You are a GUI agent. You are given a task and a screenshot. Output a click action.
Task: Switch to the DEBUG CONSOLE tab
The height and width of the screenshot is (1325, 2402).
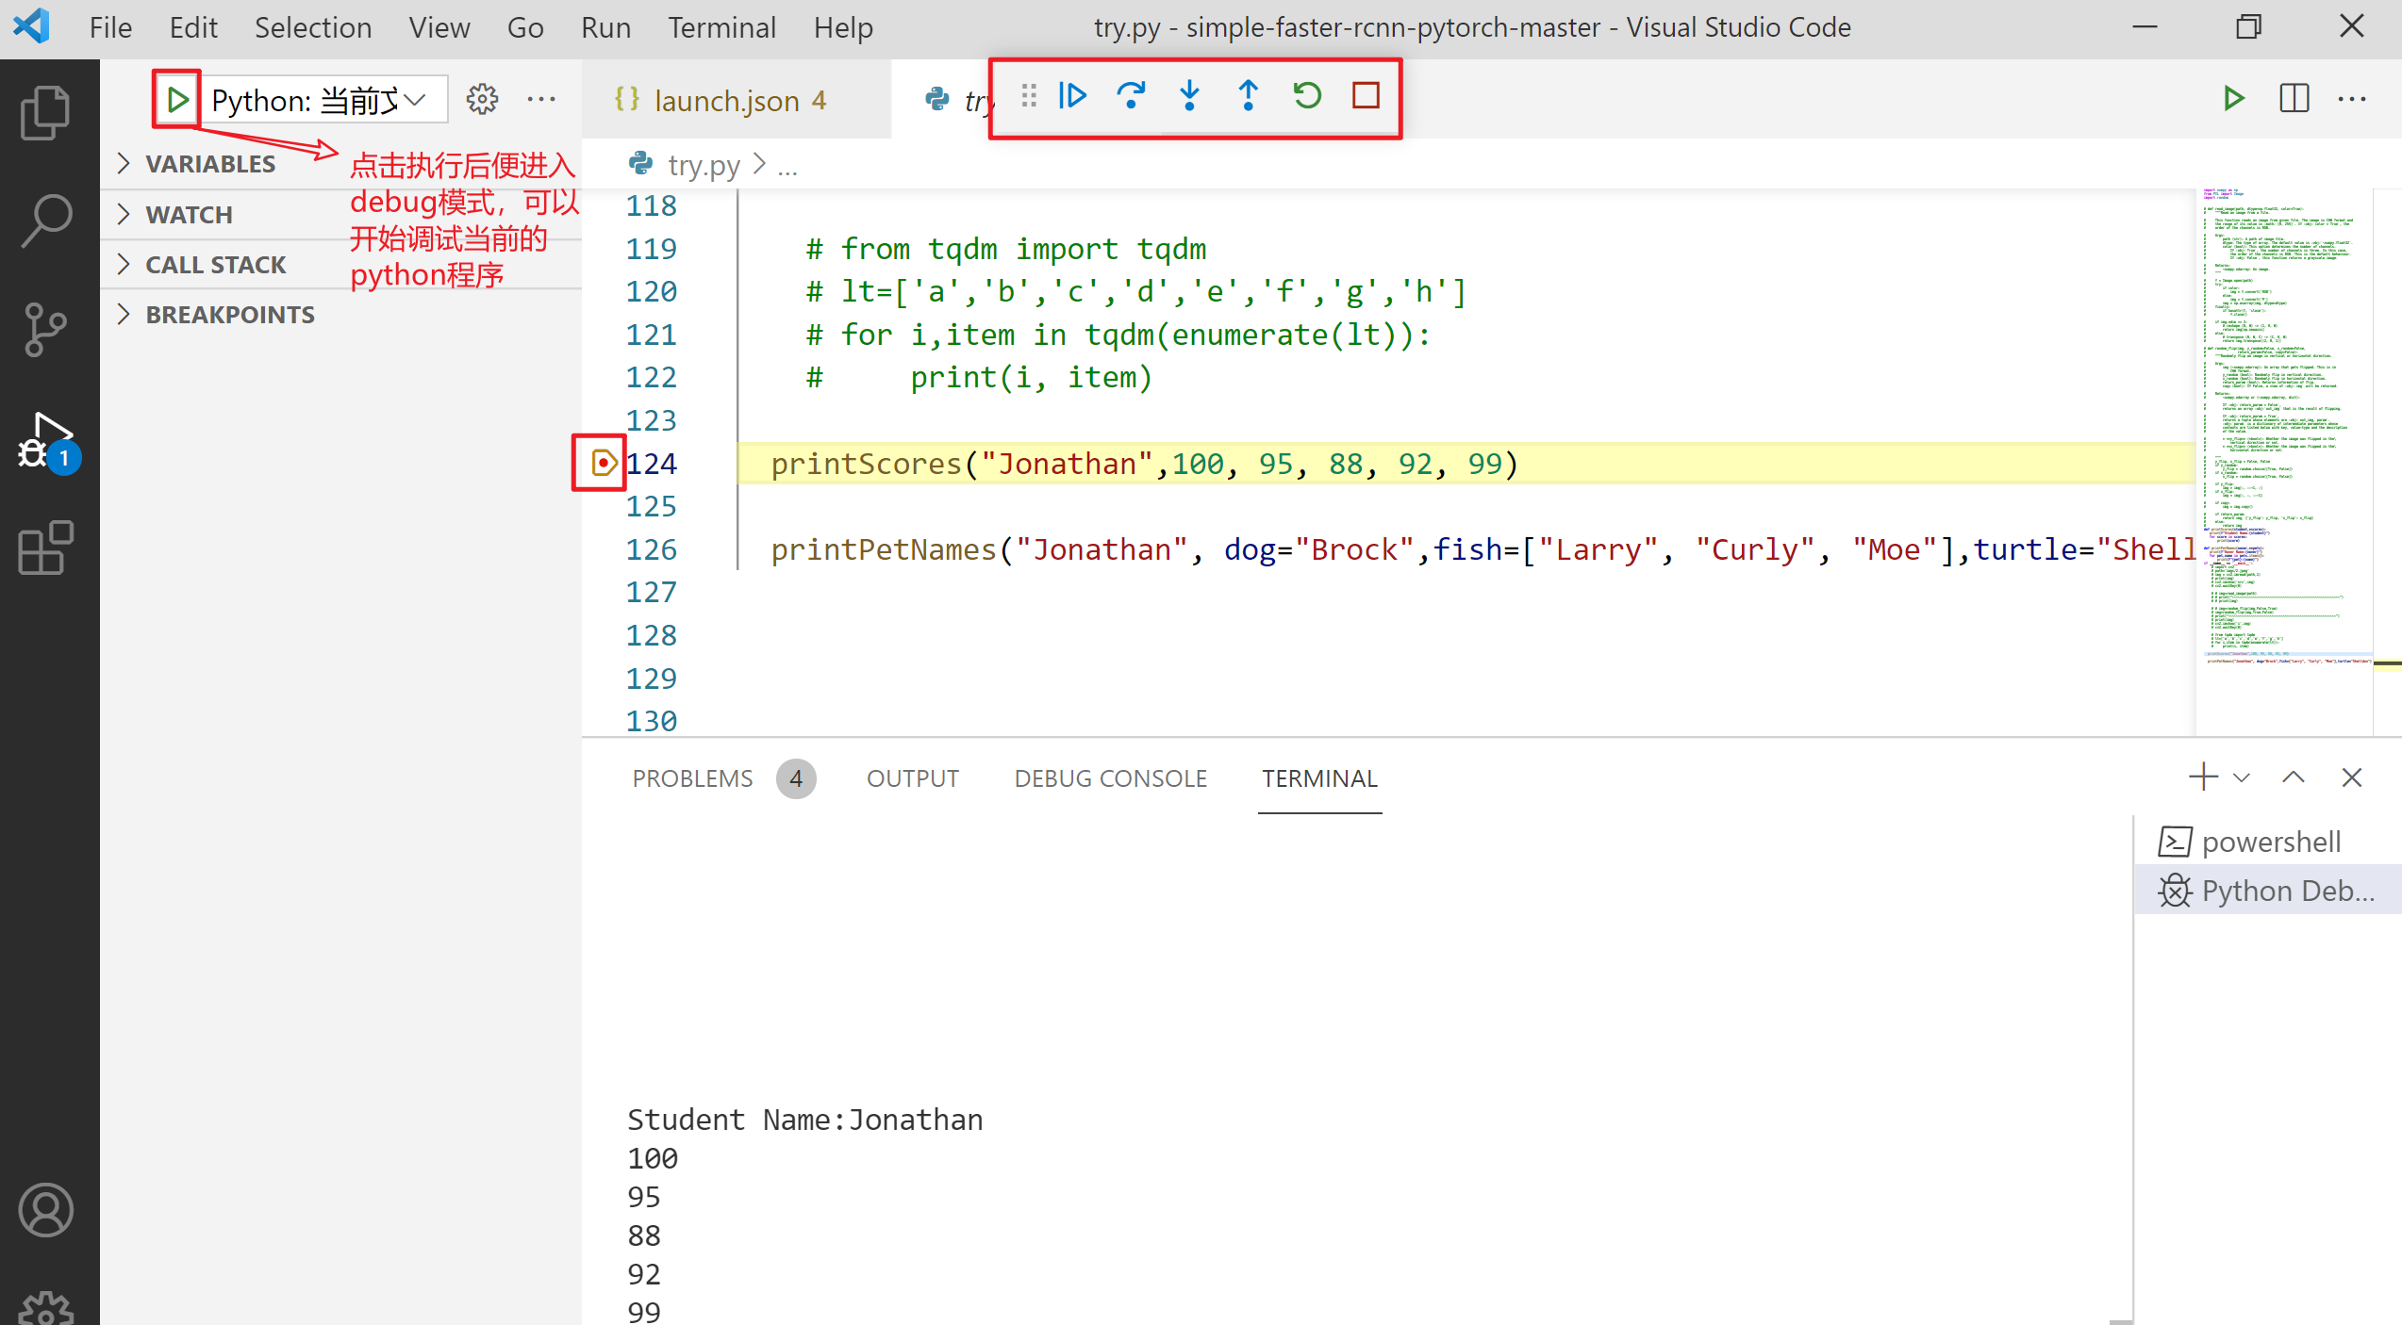(x=1110, y=778)
